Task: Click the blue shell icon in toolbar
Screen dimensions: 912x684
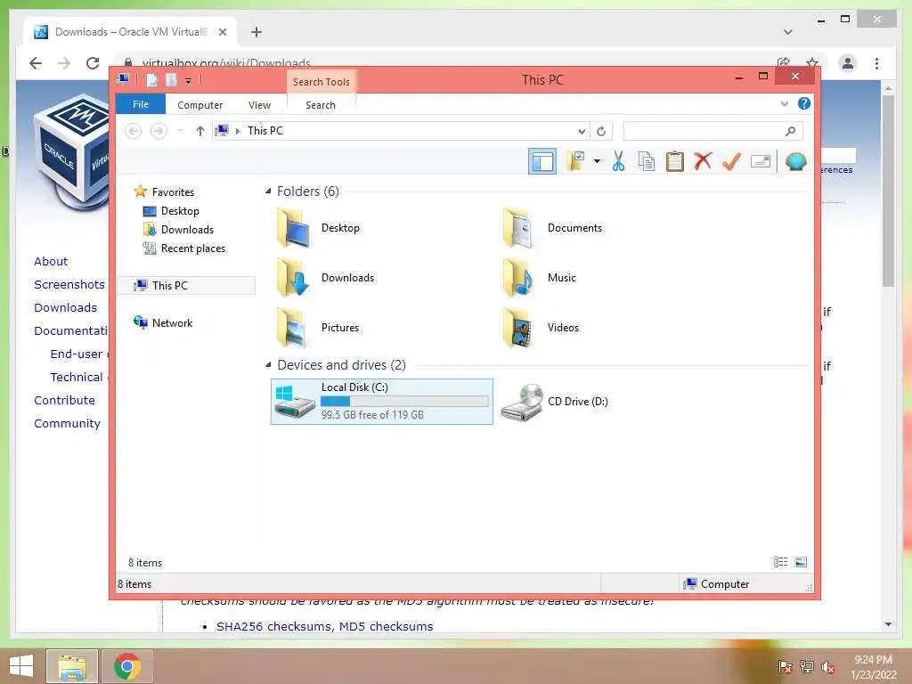Action: (795, 161)
